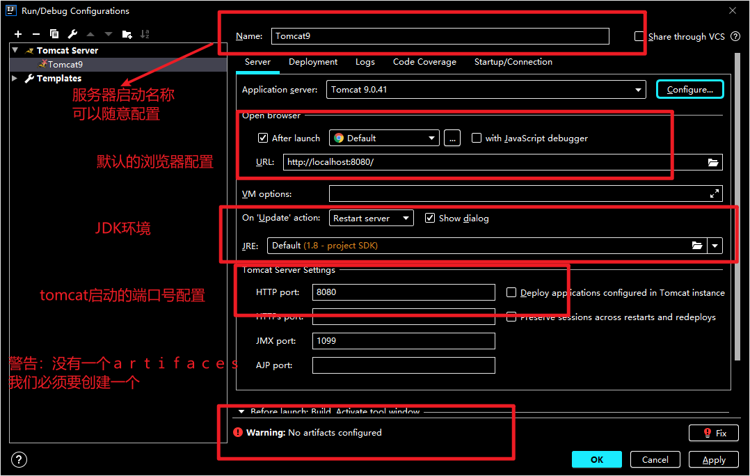Open the Application server Tomcat 9.0.41 dropdown

486,90
